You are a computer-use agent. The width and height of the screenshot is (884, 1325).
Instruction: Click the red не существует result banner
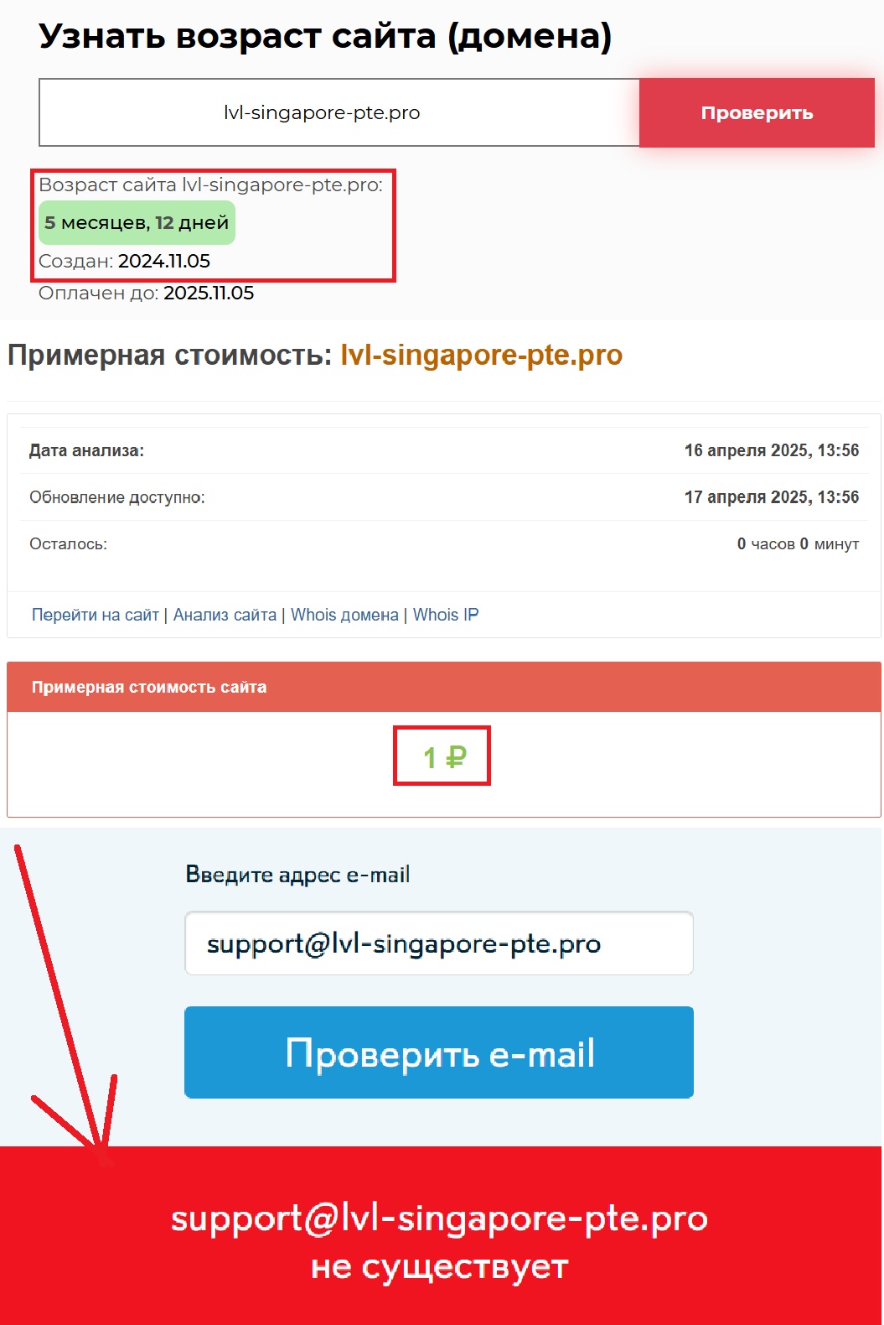coord(441,1236)
